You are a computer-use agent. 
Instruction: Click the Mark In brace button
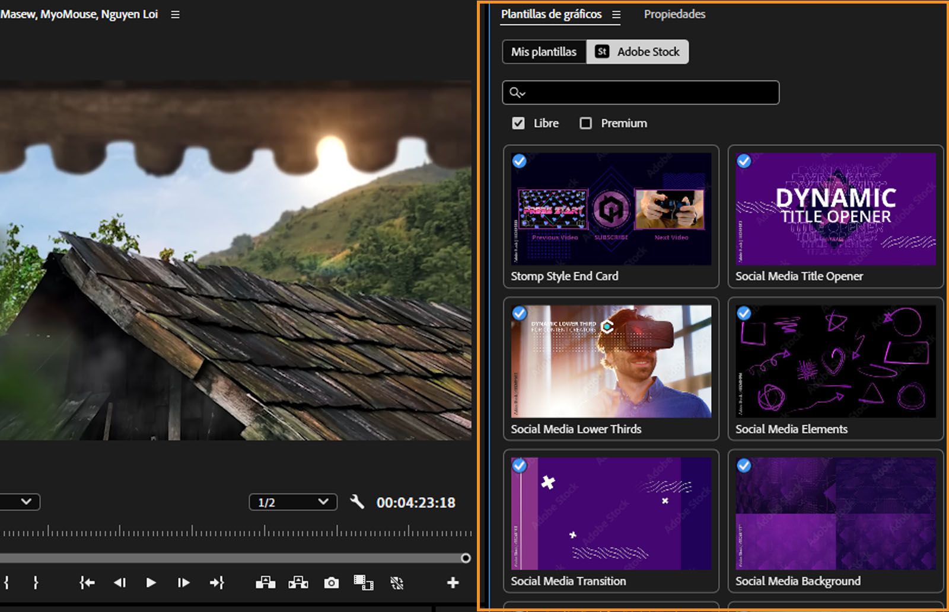tap(7, 583)
